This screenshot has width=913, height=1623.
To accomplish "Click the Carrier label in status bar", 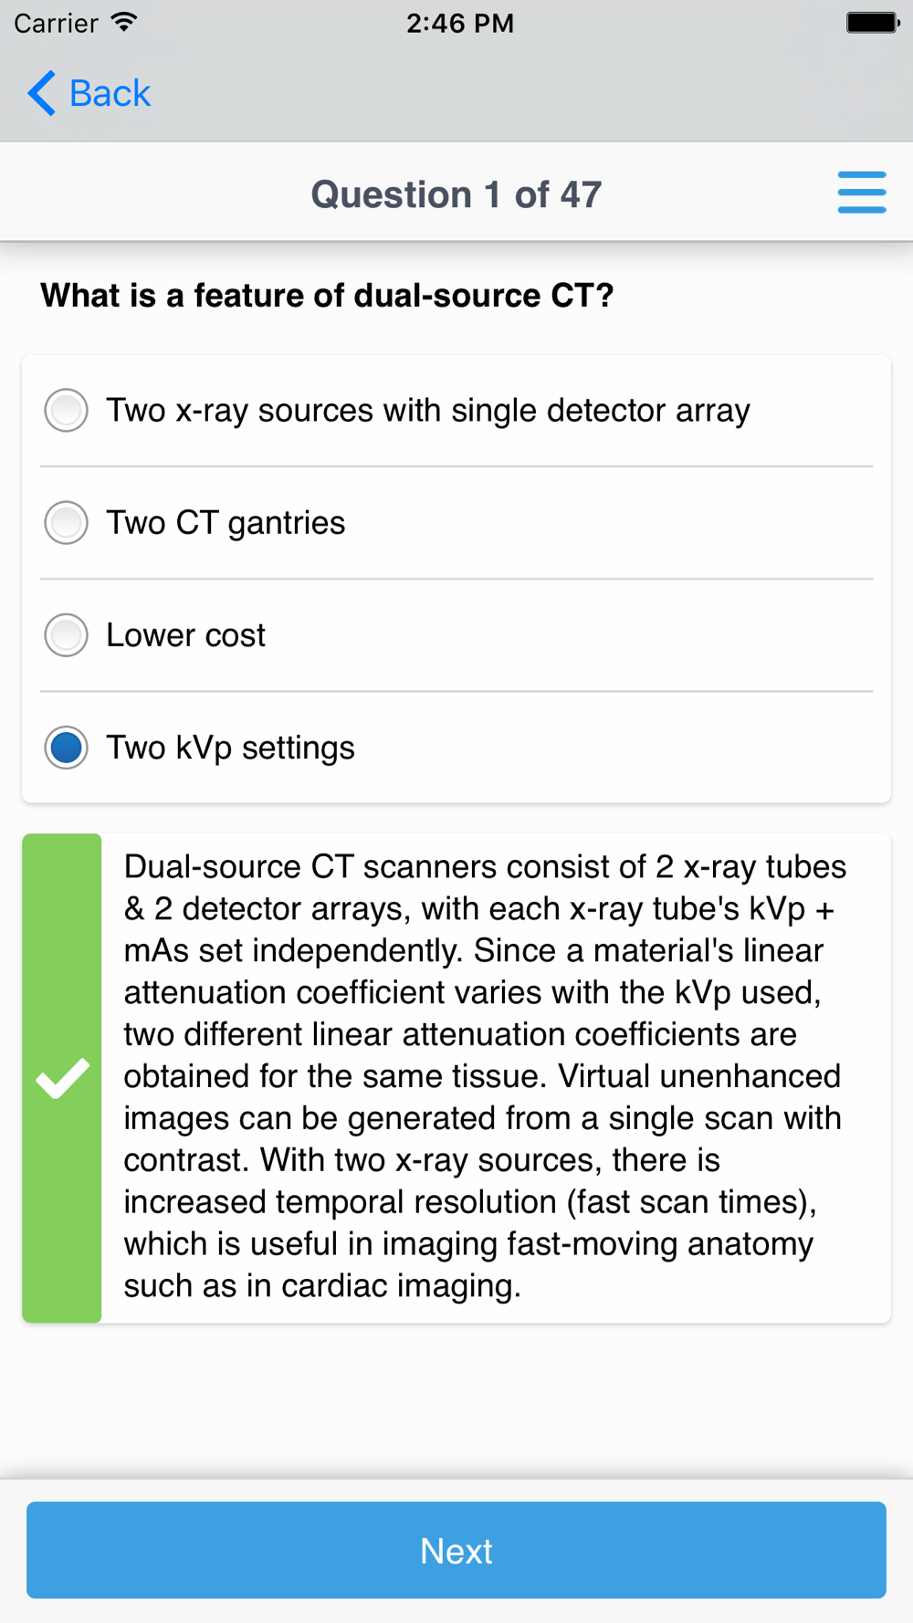I will coord(56,23).
